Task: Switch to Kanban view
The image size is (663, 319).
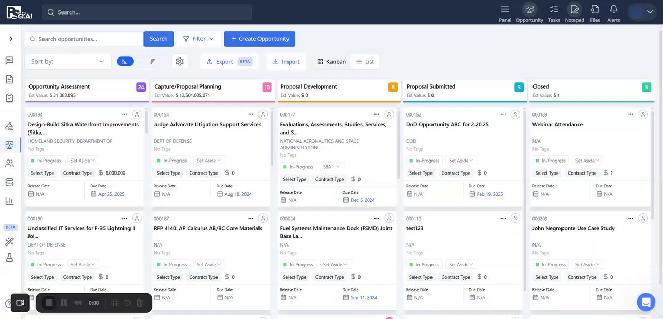Action: (x=331, y=61)
